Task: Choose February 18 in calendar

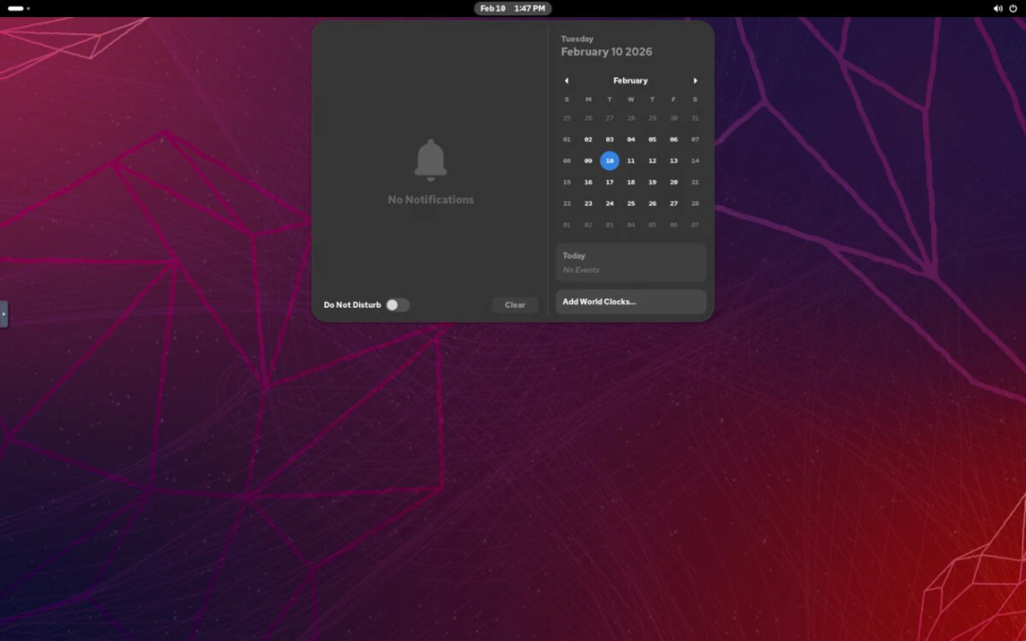Action: (631, 182)
